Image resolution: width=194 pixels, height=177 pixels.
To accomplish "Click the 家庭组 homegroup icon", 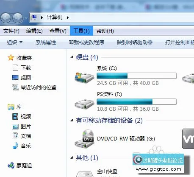I will click(11, 165).
